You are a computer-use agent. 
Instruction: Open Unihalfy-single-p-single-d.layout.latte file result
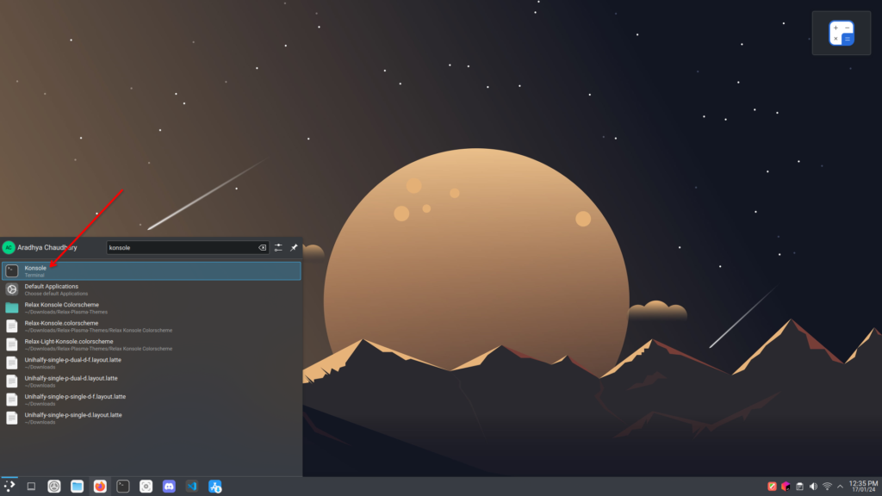[152, 418]
